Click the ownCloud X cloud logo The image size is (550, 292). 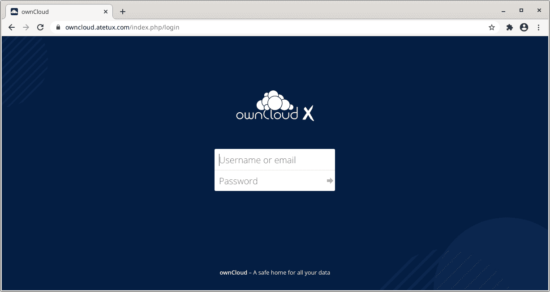pyautogui.click(x=275, y=104)
